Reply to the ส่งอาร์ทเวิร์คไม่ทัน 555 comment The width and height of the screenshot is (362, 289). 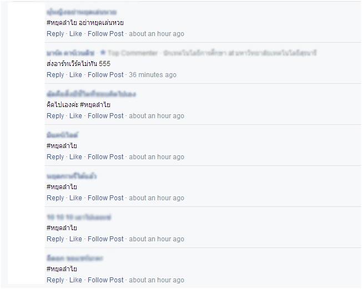pos(55,75)
